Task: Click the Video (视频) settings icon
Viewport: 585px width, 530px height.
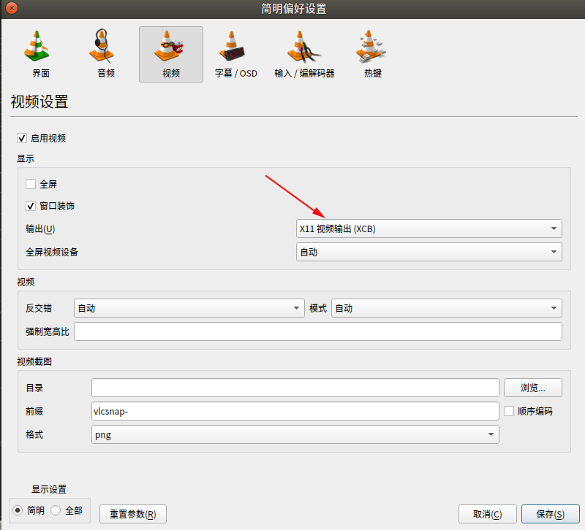Action: (x=170, y=53)
